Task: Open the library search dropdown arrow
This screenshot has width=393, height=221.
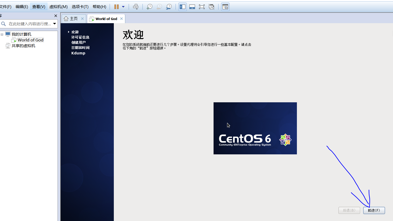Action: point(55,24)
